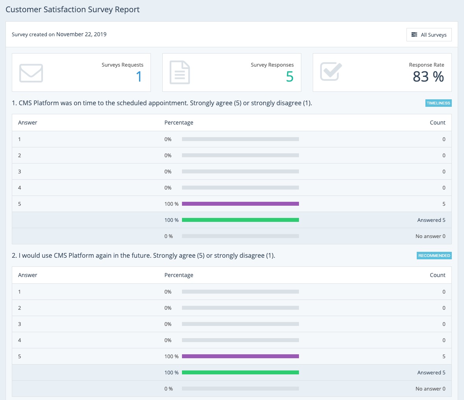464x400 pixels.
Task: Click green Answered bar in recommended question
Action: pyautogui.click(x=240, y=372)
